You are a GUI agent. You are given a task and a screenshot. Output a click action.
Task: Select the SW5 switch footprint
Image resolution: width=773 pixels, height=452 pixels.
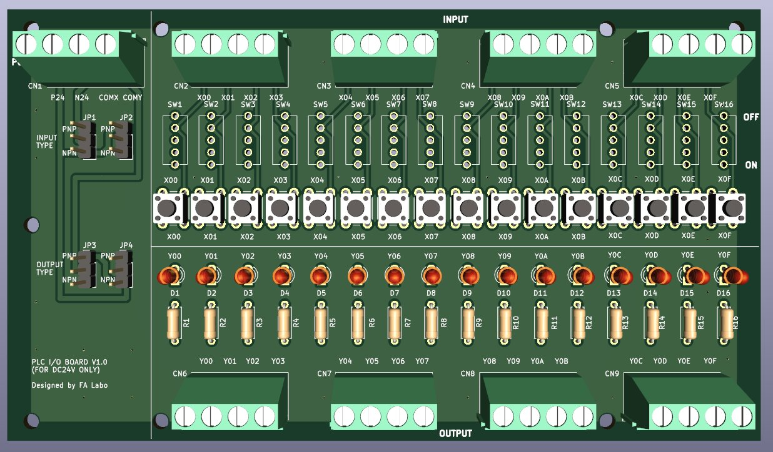point(320,140)
